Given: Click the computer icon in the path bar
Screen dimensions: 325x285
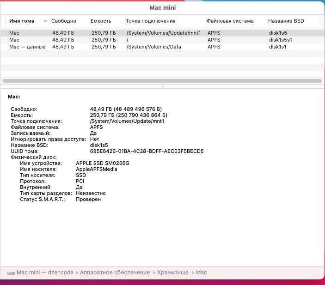Looking at the screenshot, I should pos(11,273).
